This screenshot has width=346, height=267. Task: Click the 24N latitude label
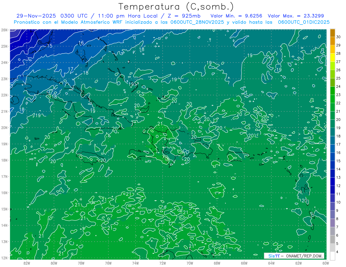(4, 63)
